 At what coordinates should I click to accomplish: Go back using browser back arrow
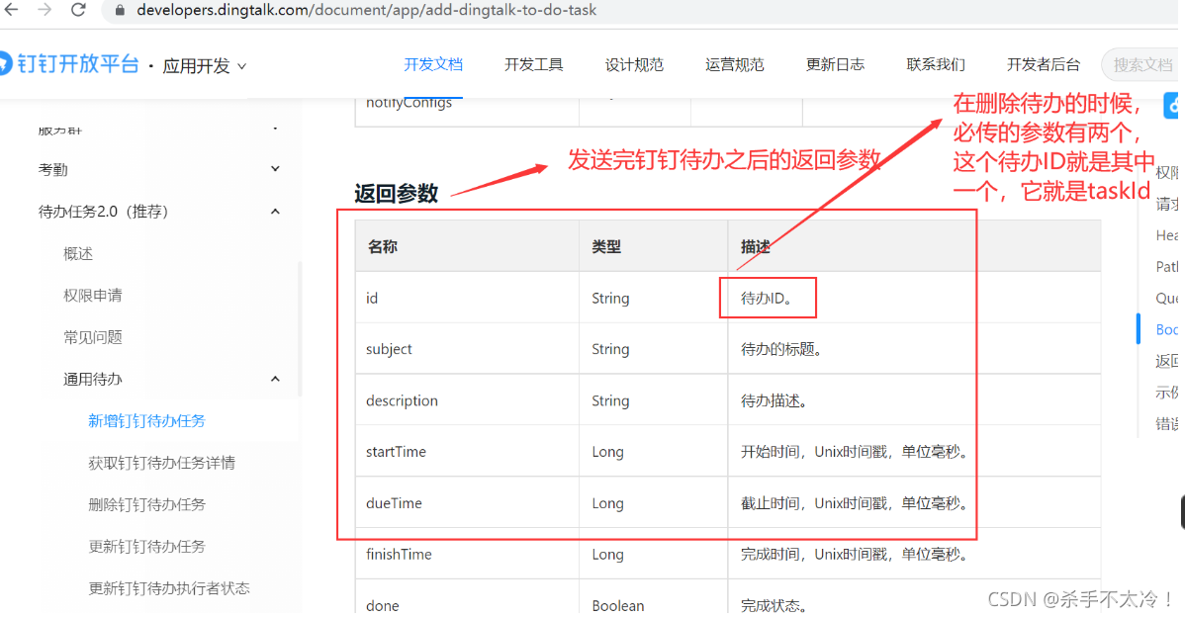(x=11, y=10)
